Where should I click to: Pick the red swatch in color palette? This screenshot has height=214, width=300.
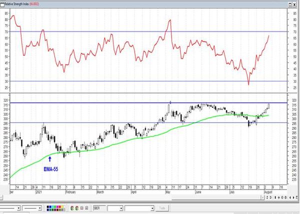click(60, 207)
